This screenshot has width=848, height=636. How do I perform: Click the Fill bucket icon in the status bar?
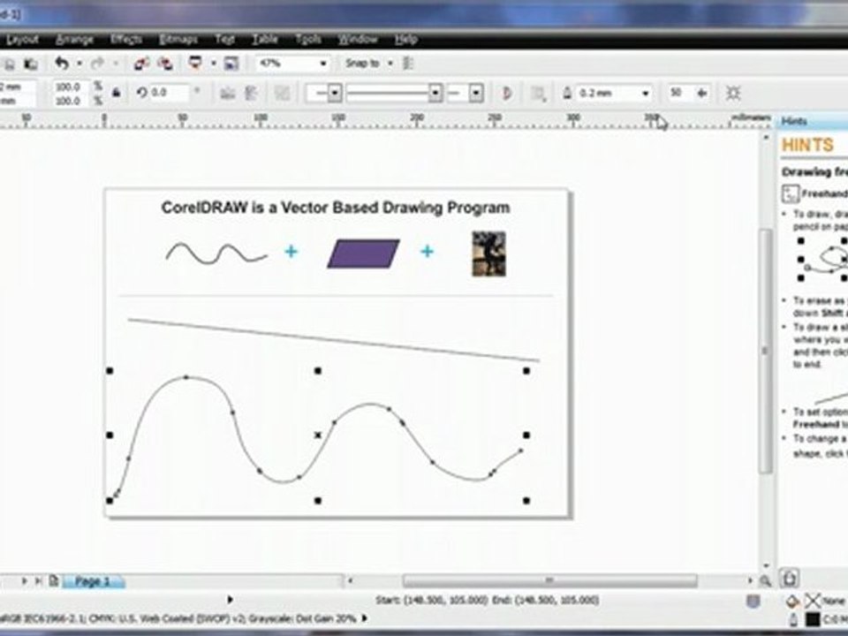point(792,601)
